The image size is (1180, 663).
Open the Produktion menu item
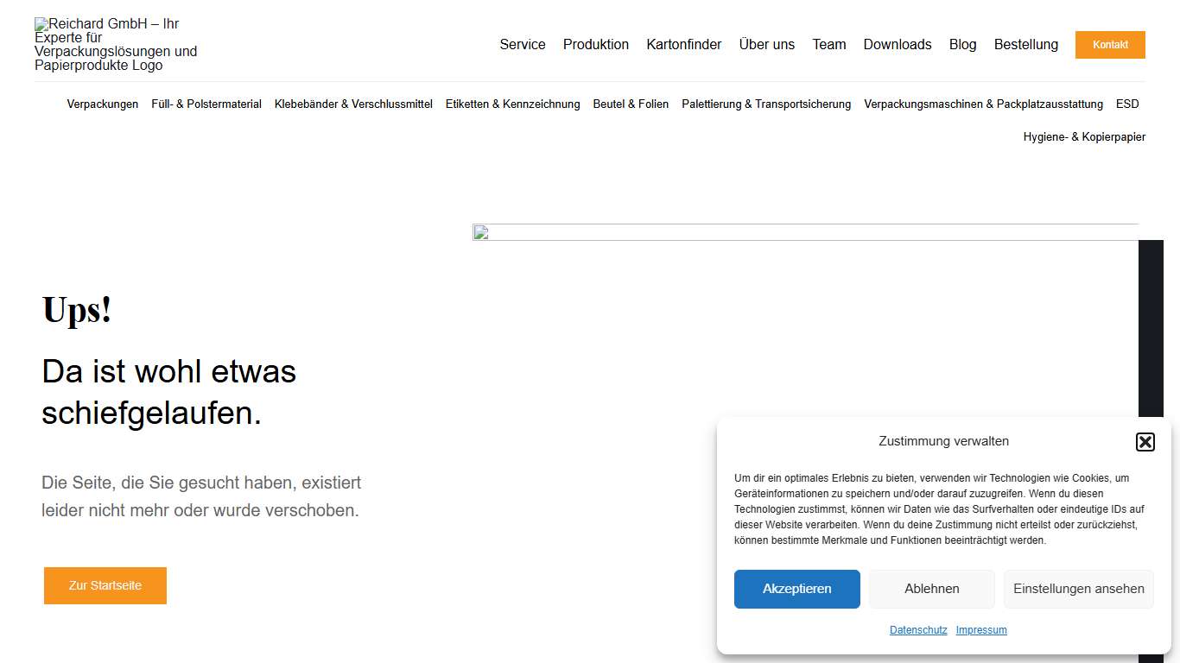[595, 44]
